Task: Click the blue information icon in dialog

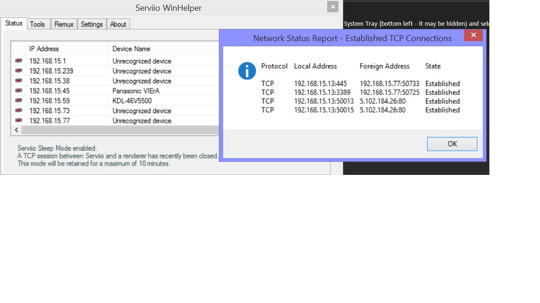Action: point(247,71)
